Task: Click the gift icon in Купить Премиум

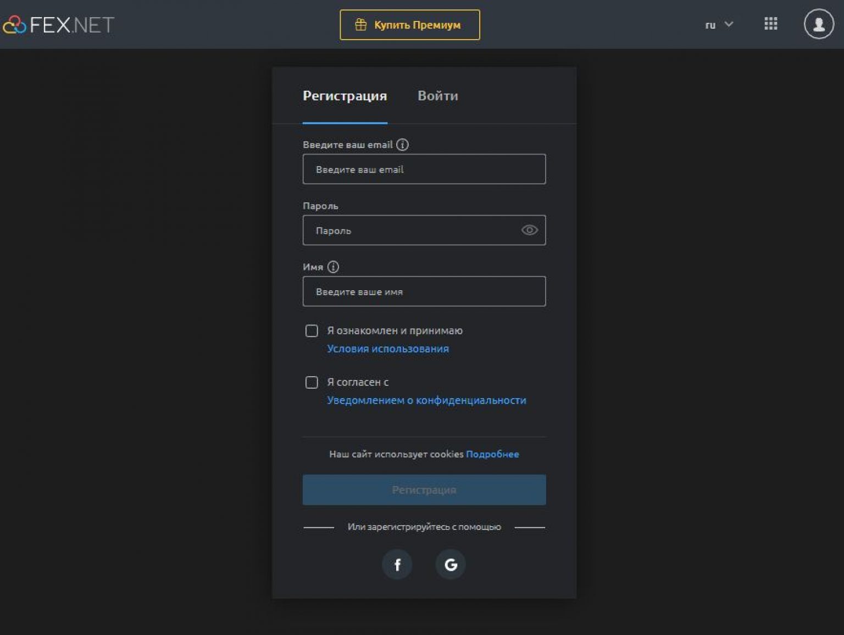Action: [x=360, y=25]
